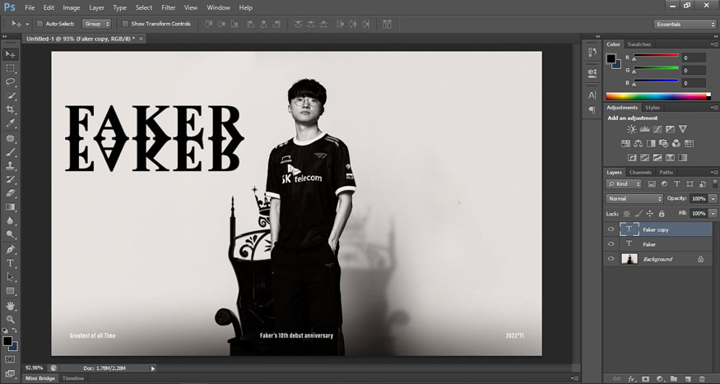Open the Brightness/Contrast adjustment icon
This screenshot has height=384, width=720.
click(x=632, y=129)
